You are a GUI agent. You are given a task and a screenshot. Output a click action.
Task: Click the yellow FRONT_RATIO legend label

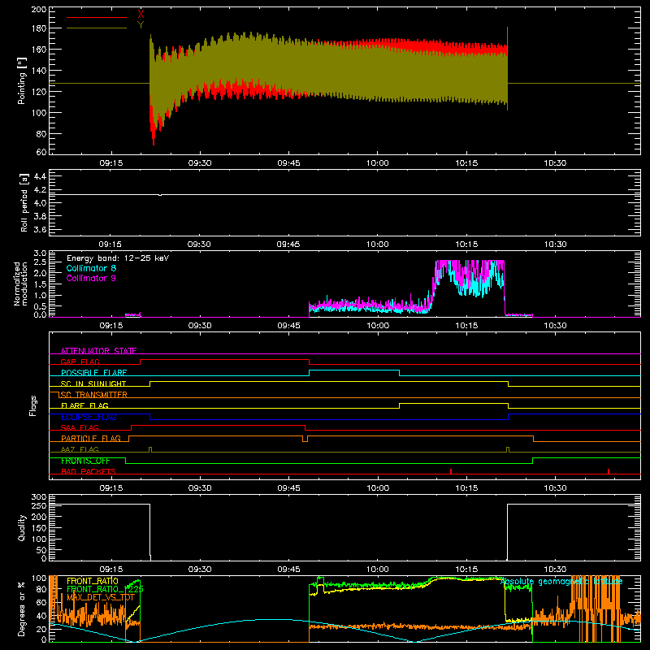[x=92, y=581]
